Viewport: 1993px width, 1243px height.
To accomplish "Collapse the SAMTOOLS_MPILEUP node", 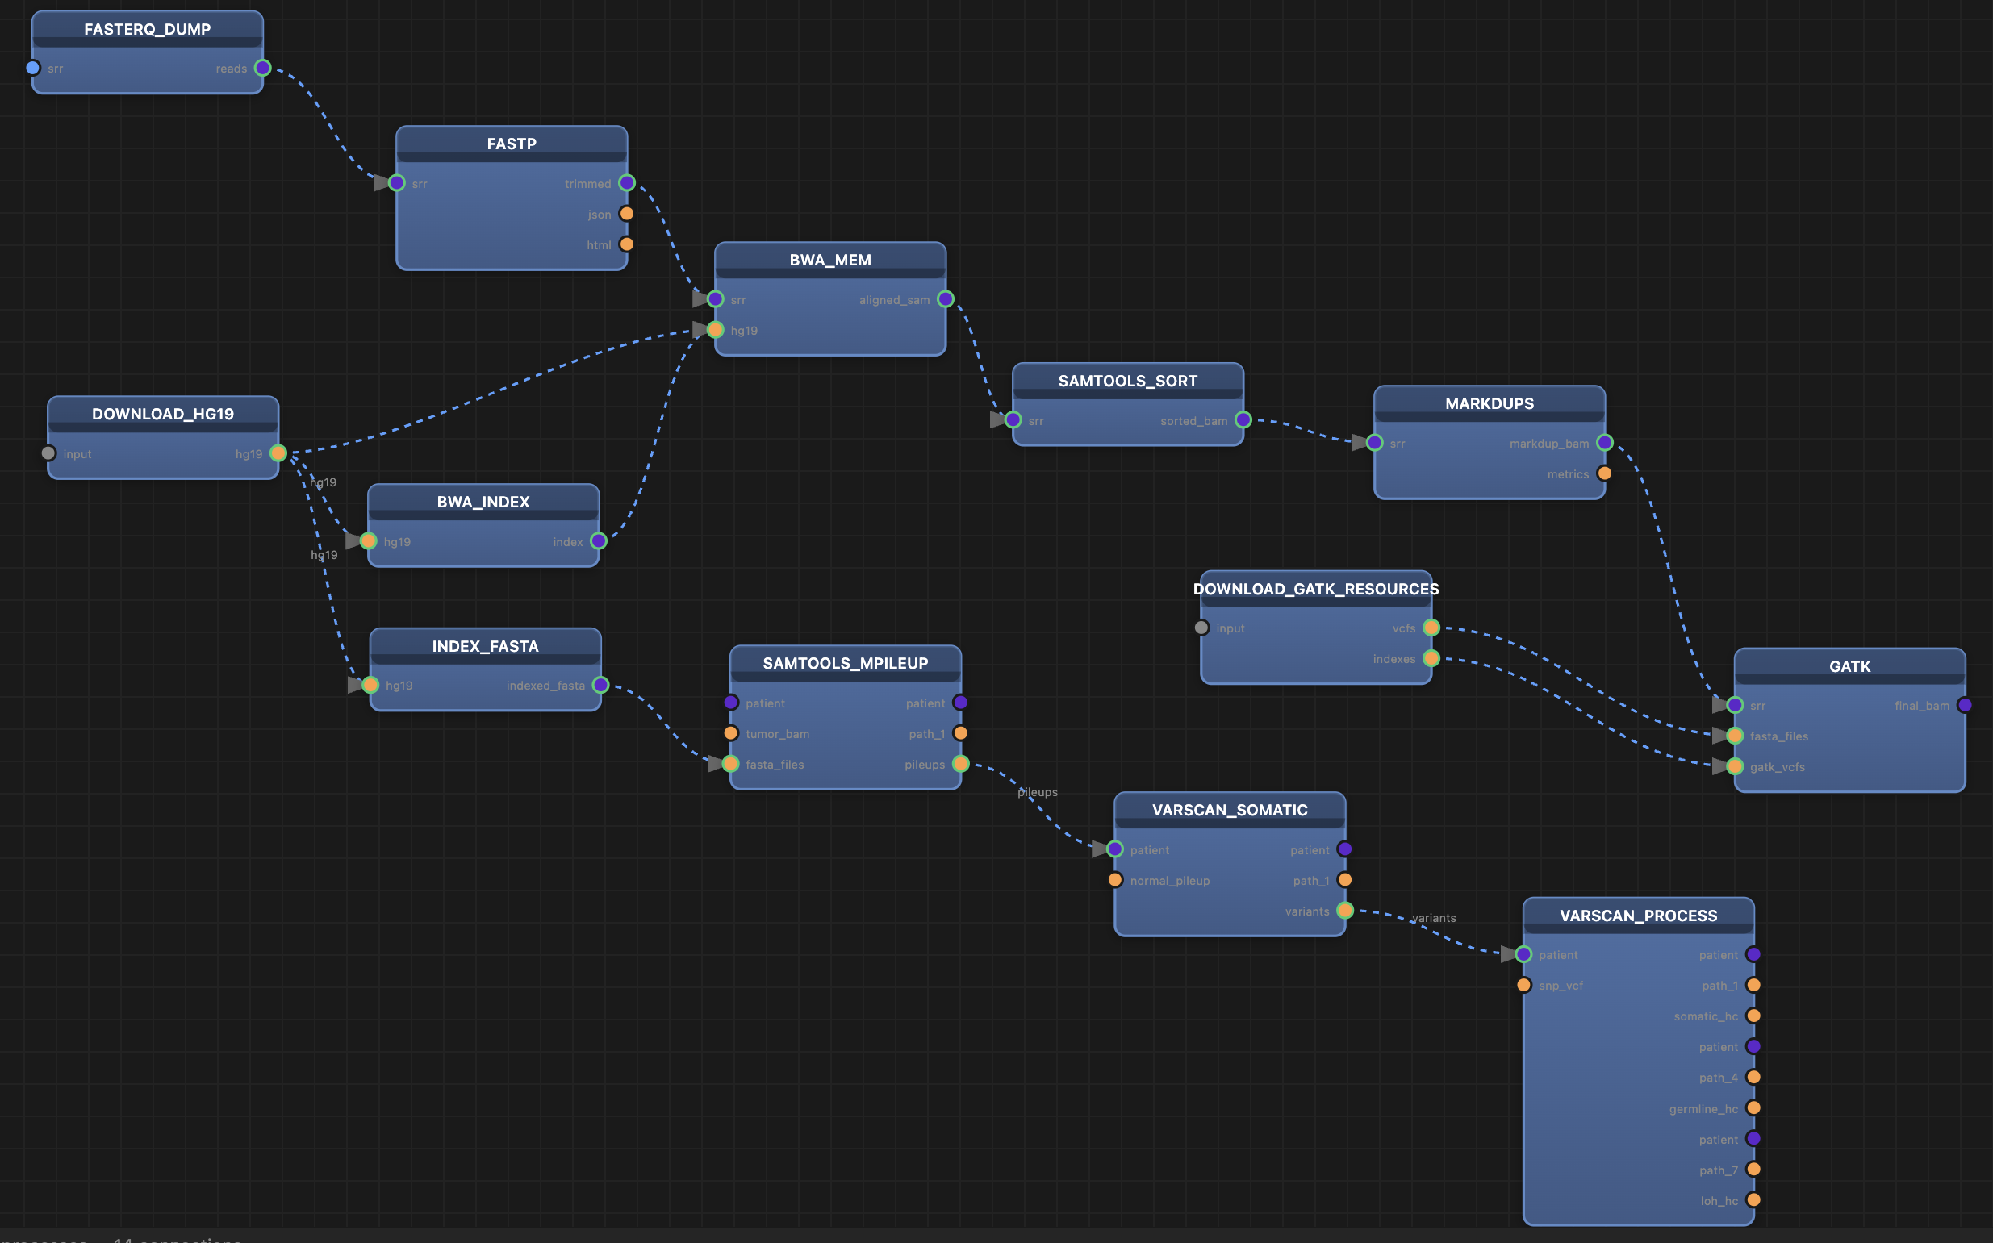I will [846, 662].
